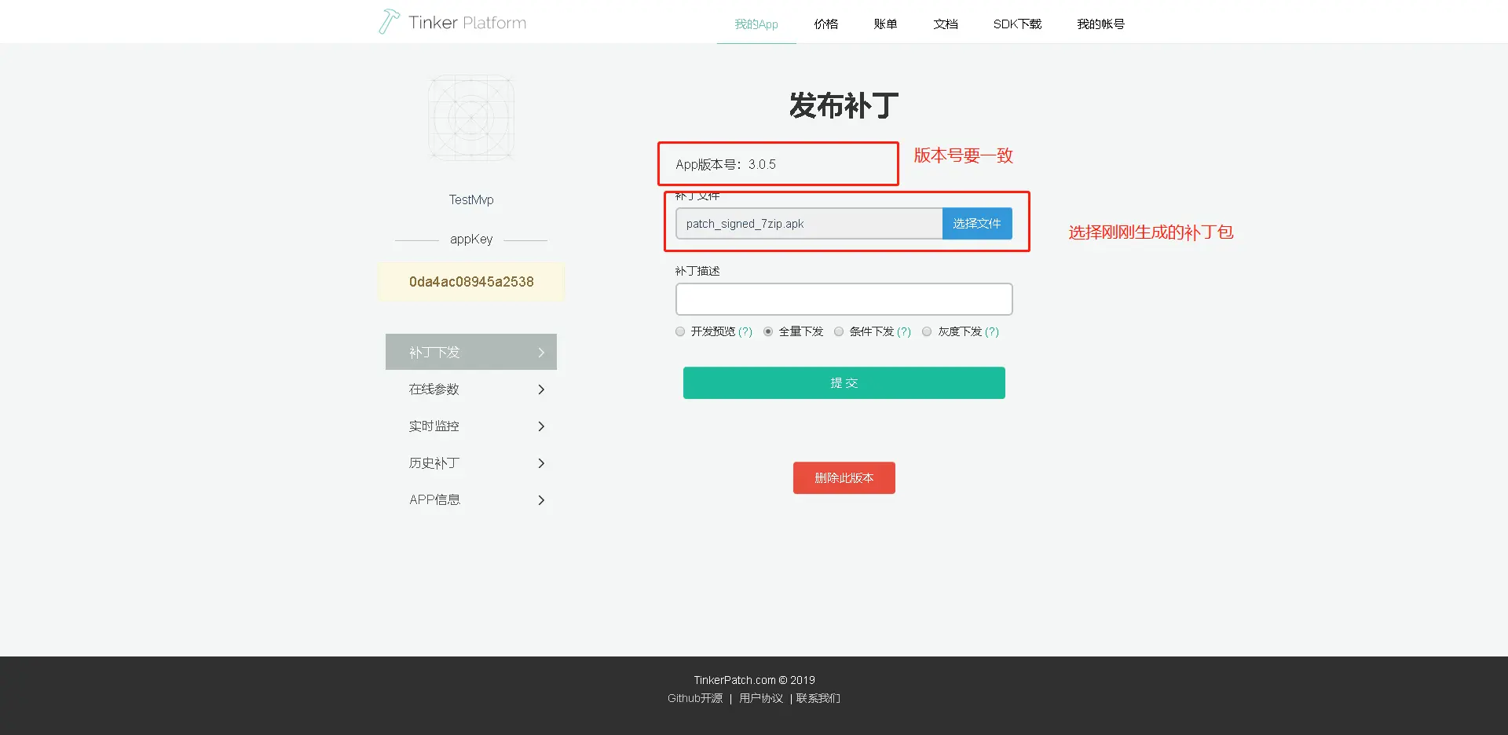Select the 全量下发 radio option
Viewport: 1508px width, 735px height.
(768, 331)
